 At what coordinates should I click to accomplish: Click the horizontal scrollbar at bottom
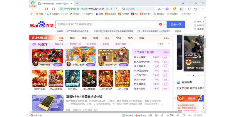coord(106,112)
